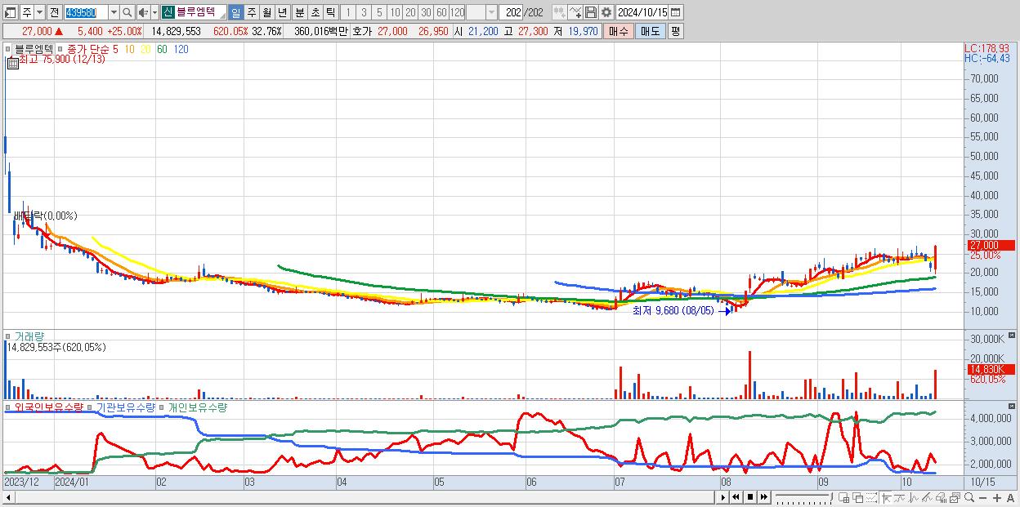Adjust the replay speed slider
The height and width of the screenshot is (507, 1020).
point(804,497)
